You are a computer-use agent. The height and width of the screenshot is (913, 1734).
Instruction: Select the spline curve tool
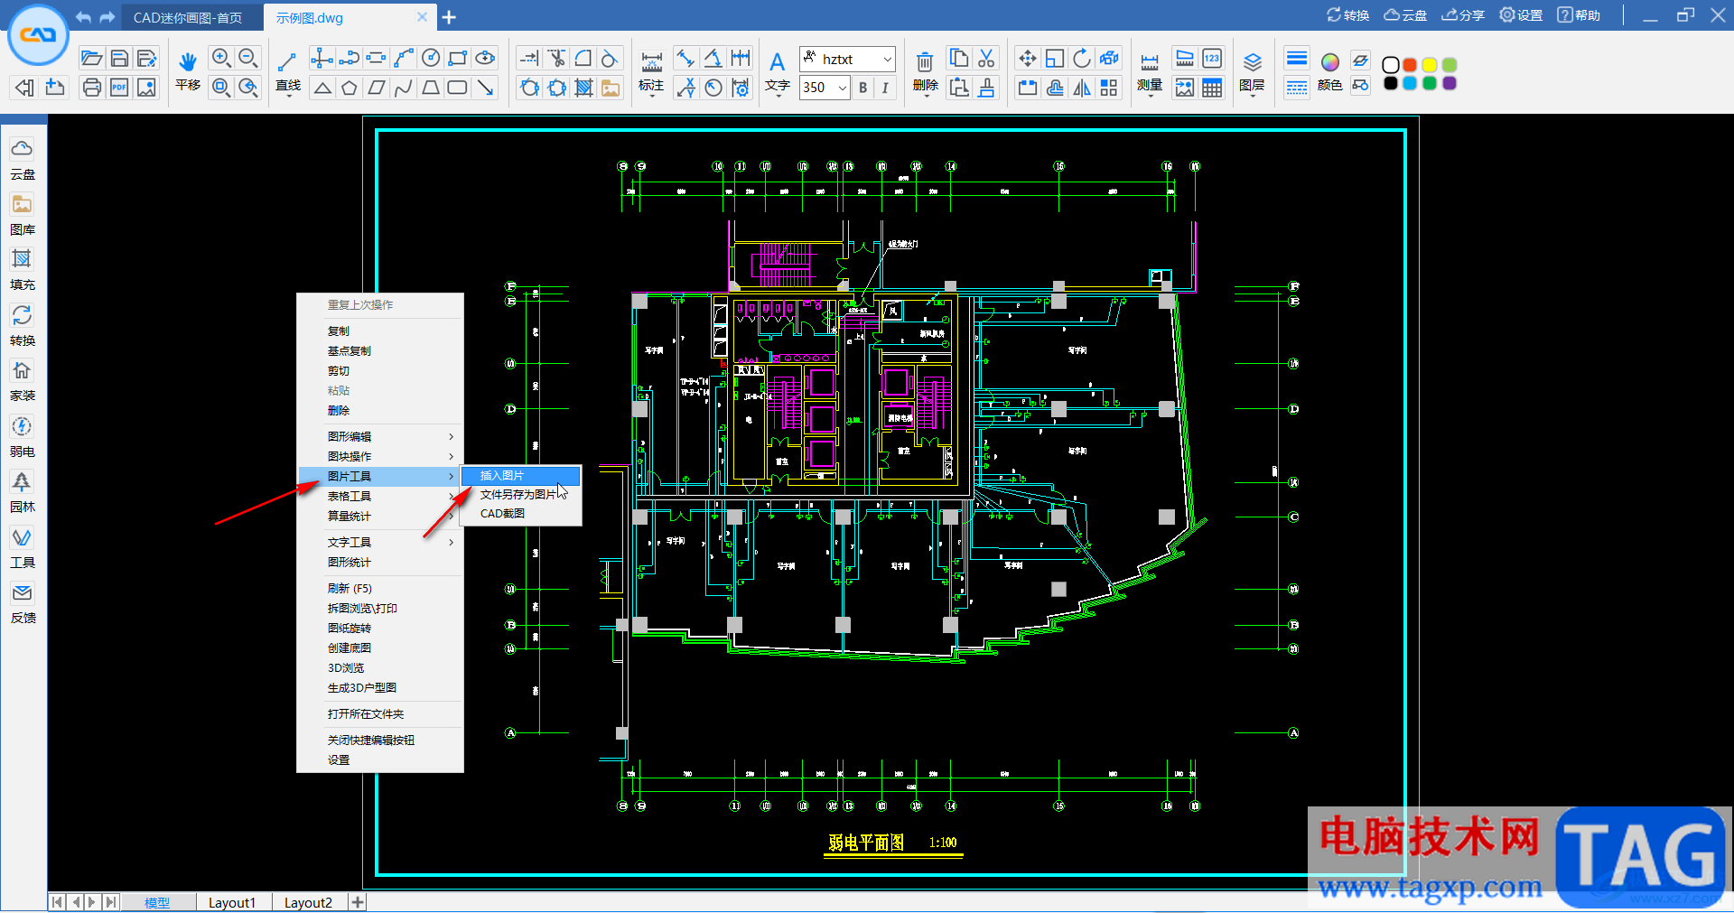[404, 88]
